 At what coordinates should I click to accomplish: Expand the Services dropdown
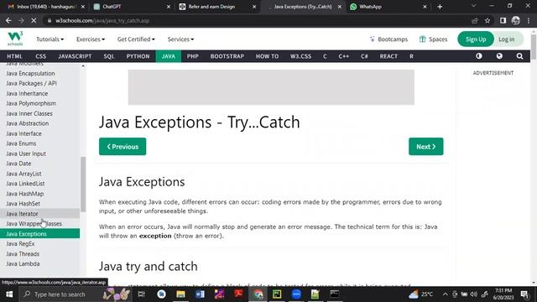[180, 39]
